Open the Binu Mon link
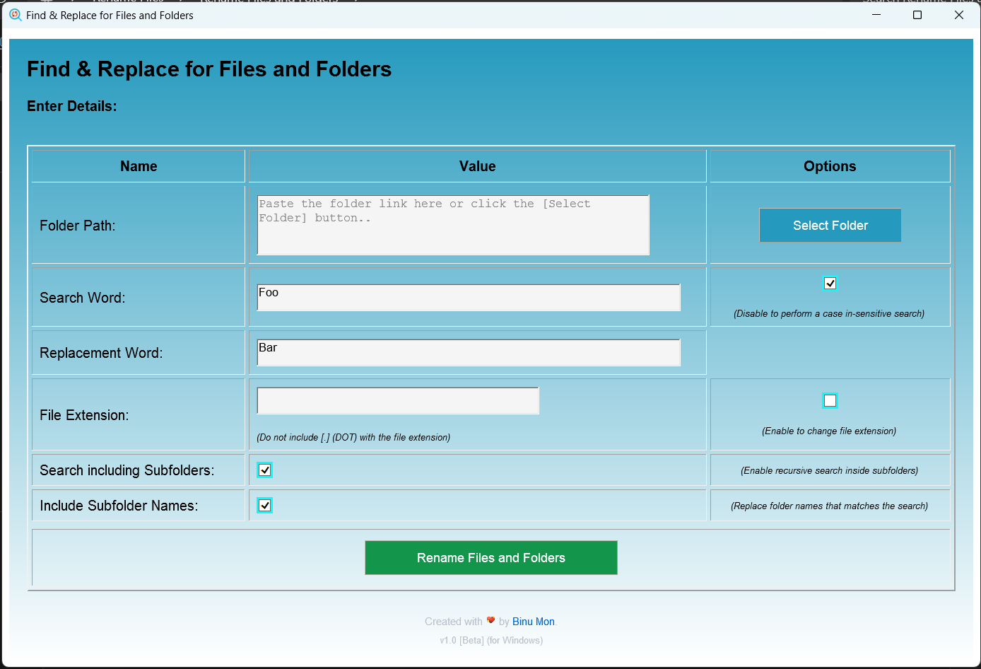 point(534,622)
